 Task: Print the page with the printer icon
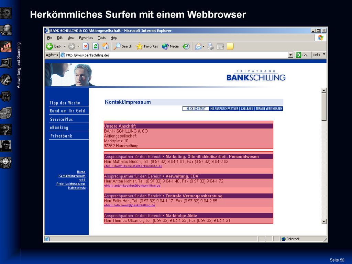[210, 46]
